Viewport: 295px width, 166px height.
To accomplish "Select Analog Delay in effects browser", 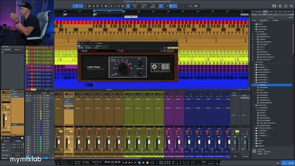I will tap(264, 108).
